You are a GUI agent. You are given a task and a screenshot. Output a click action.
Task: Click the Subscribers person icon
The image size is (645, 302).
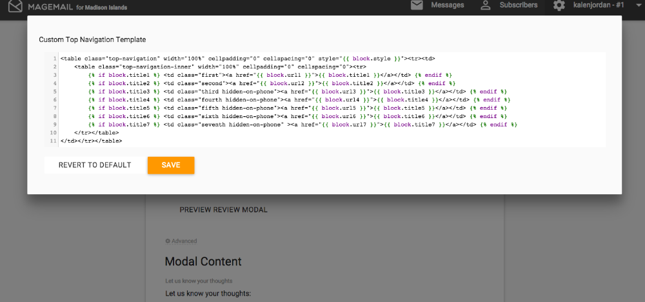[486, 5]
